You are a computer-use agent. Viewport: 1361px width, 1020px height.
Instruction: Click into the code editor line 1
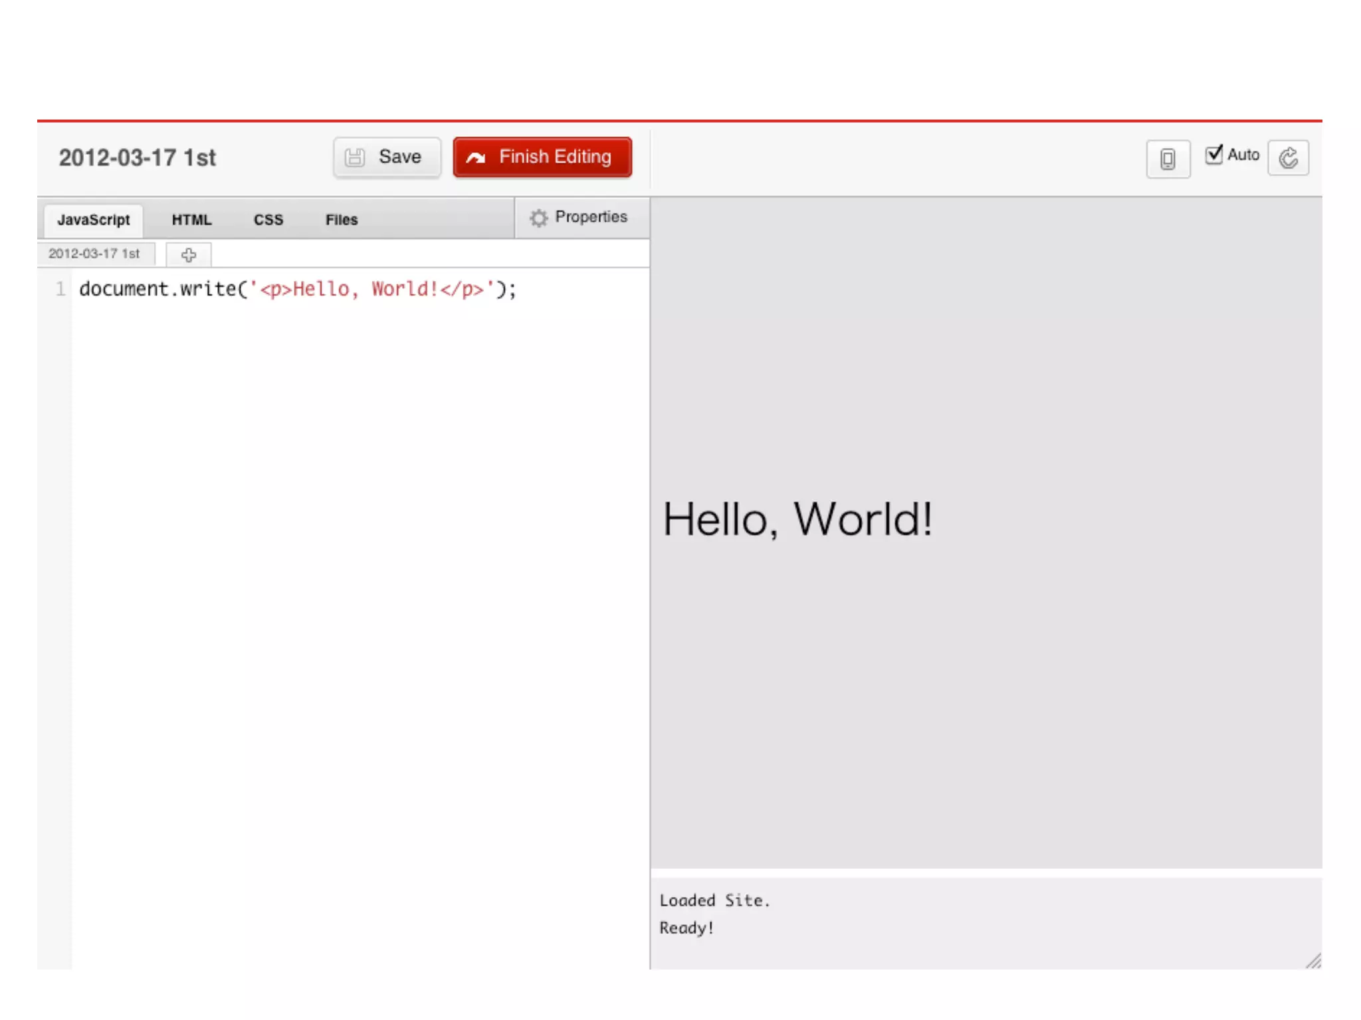pyautogui.click(x=297, y=289)
